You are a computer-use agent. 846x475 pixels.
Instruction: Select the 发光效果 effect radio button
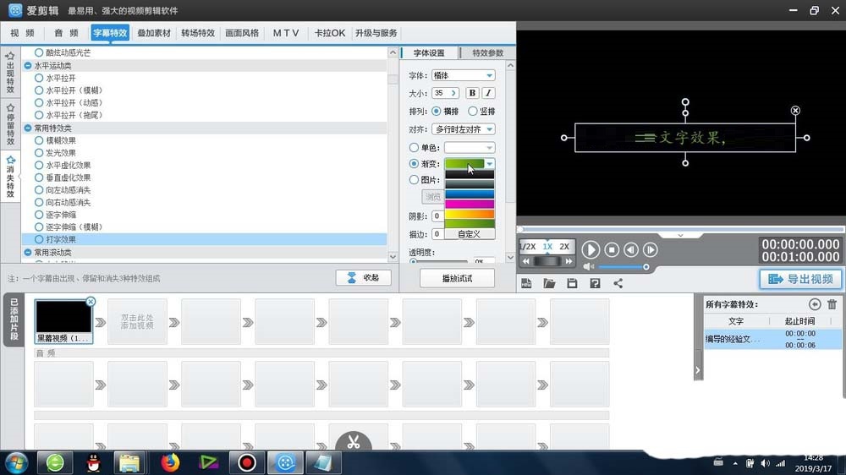click(39, 153)
